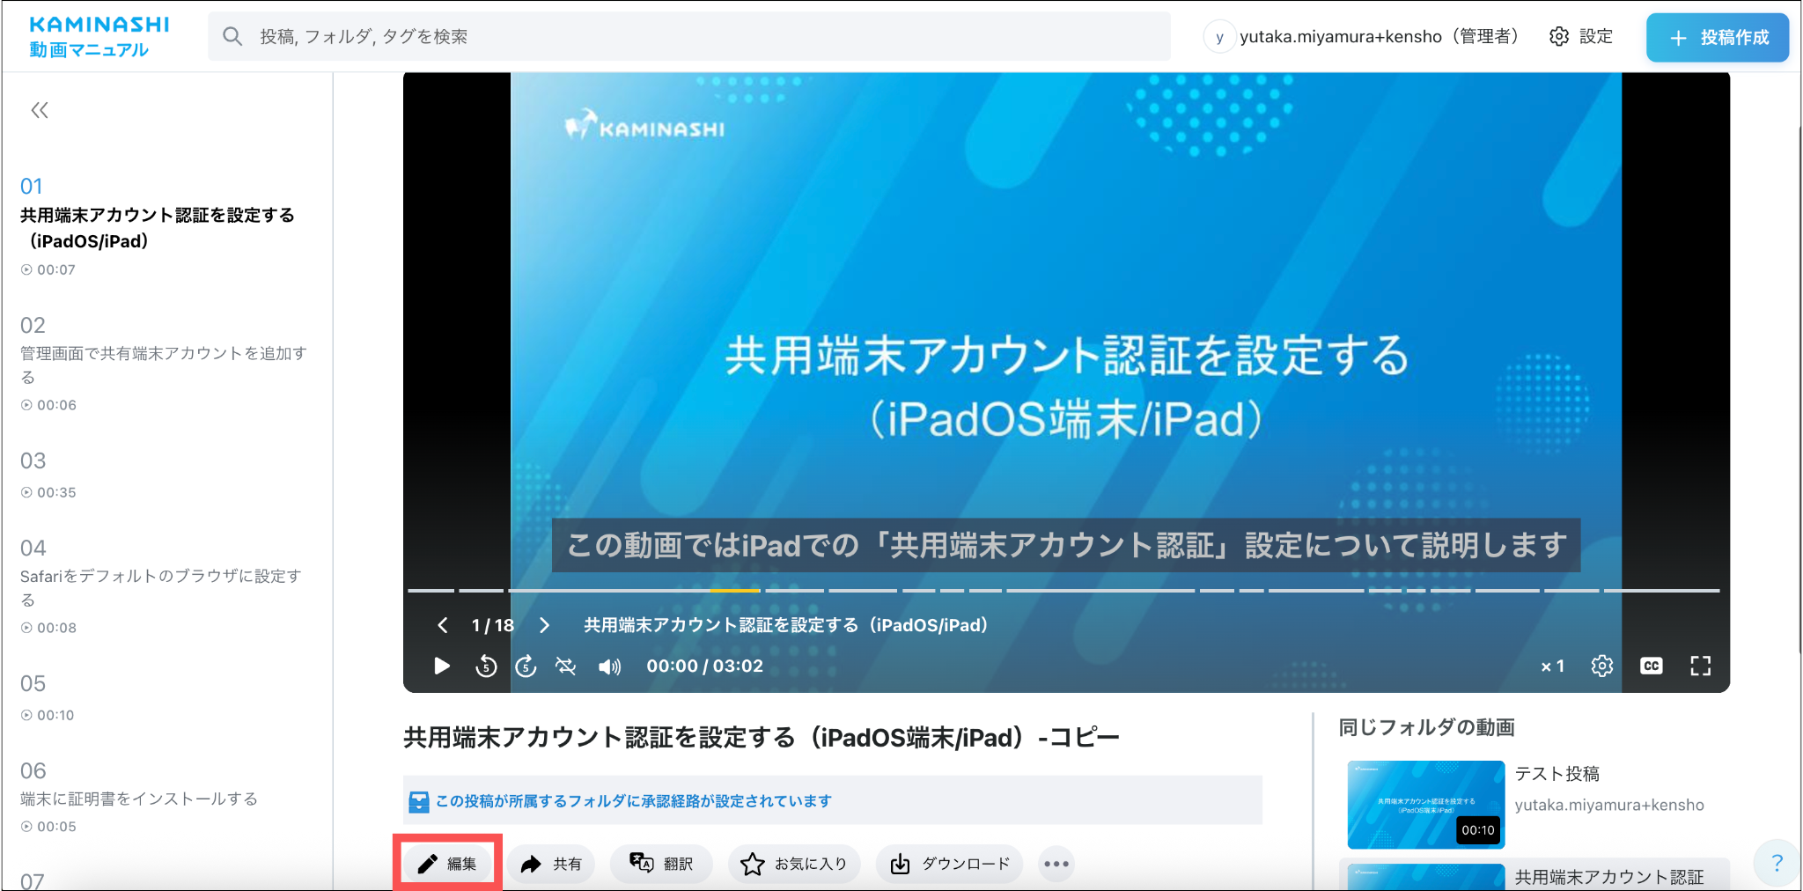Open the テスト投稿 video thumbnail

coord(1425,804)
